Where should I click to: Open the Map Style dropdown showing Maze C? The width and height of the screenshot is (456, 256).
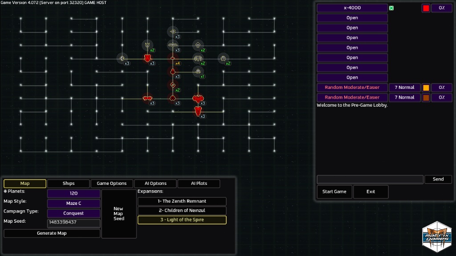click(x=73, y=204)
